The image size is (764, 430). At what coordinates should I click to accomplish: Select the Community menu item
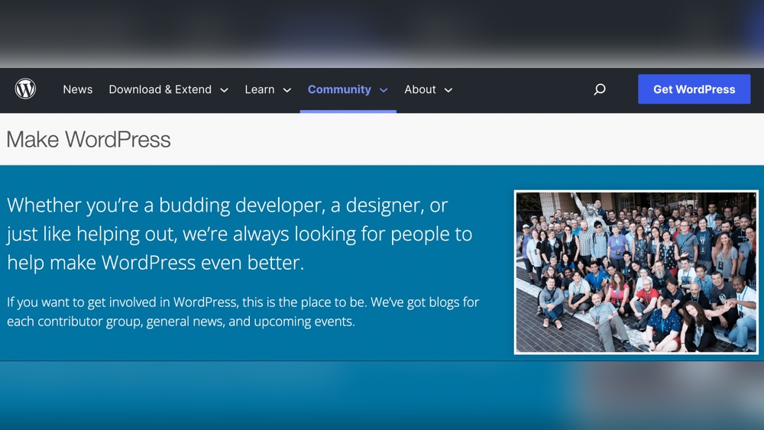[x=339, y=89]
